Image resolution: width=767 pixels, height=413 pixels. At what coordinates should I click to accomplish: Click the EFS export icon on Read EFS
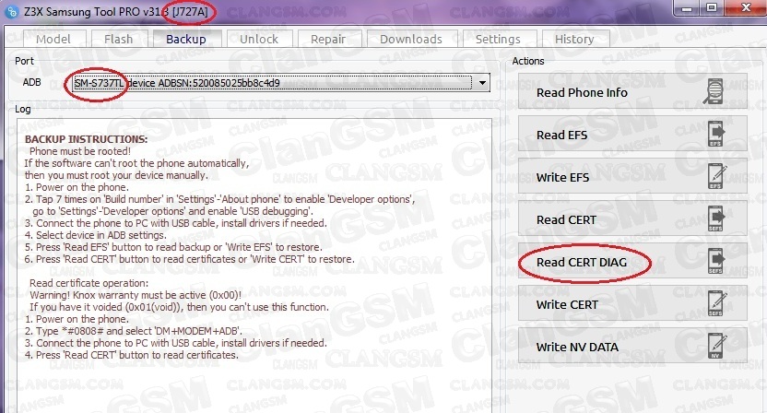click(716, 134)
